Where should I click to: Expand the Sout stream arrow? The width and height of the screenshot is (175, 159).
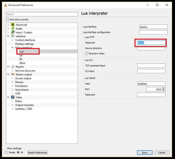pyautogui.click(x=12, y=90)
